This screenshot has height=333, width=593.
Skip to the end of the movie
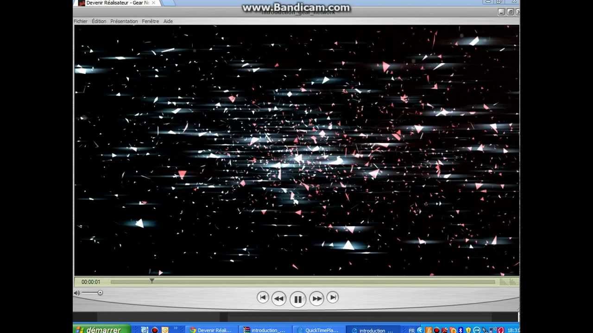point(333,298)
